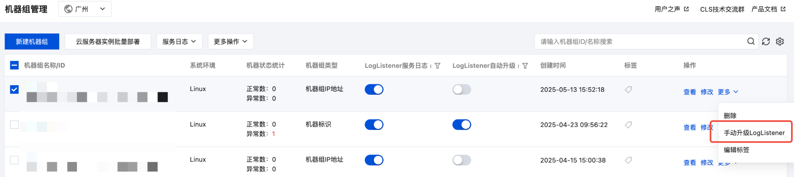Open table settings gear icon
Viewport: 794px width, 177px height.
coord(780,41)
